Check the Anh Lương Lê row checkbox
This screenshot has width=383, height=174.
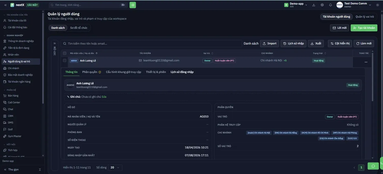click(65, 61)
